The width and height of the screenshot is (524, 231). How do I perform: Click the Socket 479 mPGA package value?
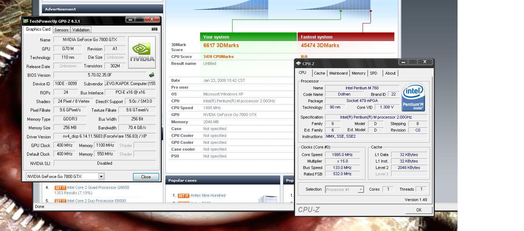(x=362, y=101)
